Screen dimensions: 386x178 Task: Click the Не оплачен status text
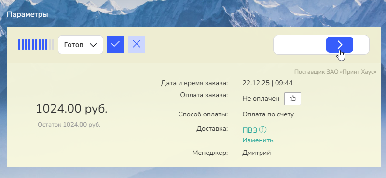click(261, 99)
